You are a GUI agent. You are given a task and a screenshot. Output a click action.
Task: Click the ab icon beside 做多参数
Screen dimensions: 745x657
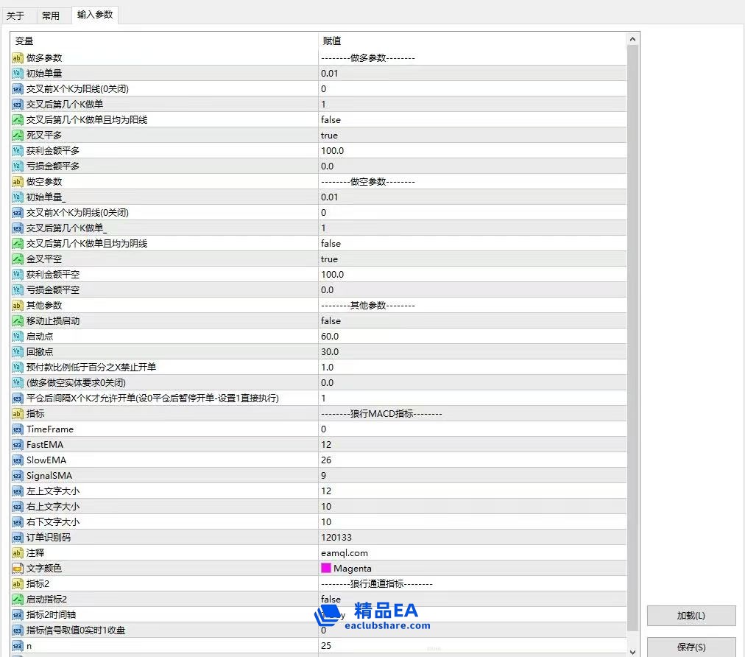pyautogui.click(x=18, y=57)
